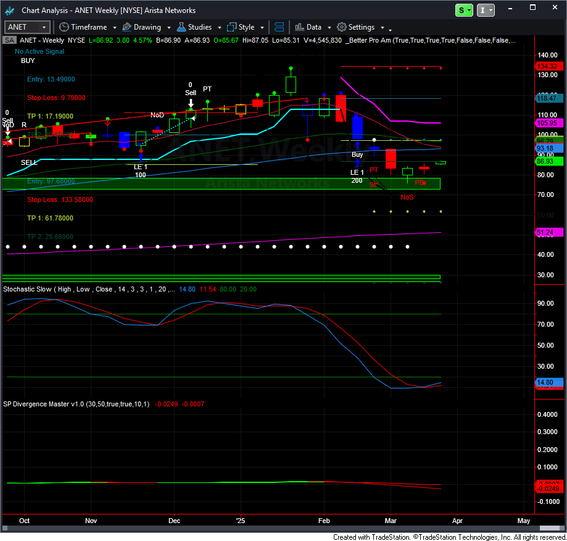Click the TP 1: 17.19000 text
The height and width of the screenshot is (541, 567).
click(x=50, y=116)
